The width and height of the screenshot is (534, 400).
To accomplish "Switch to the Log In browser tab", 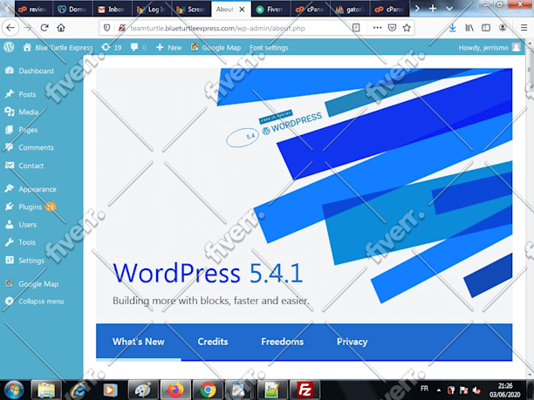I will [x=152, y=10].
